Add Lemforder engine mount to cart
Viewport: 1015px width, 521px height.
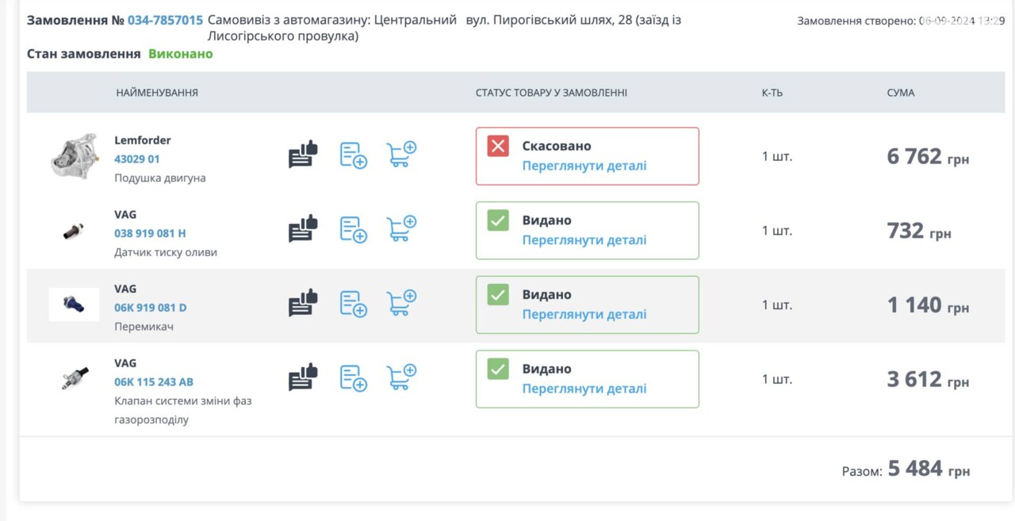point(401,154)
